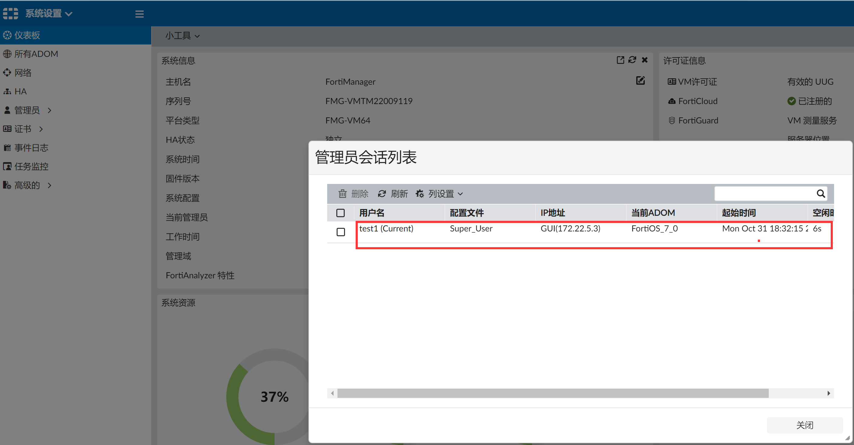This screenshot has width=854, height=445.
Task: Click the trash delete icon in toolbar
Action: 342,194
